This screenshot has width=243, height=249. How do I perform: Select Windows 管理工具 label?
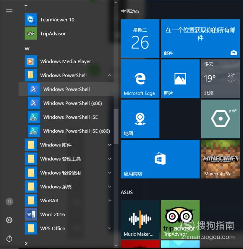[x=60, y=159]
